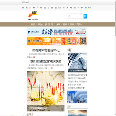Click the second small link at the page top
The image size is (116, 116).
pos(28,2)
